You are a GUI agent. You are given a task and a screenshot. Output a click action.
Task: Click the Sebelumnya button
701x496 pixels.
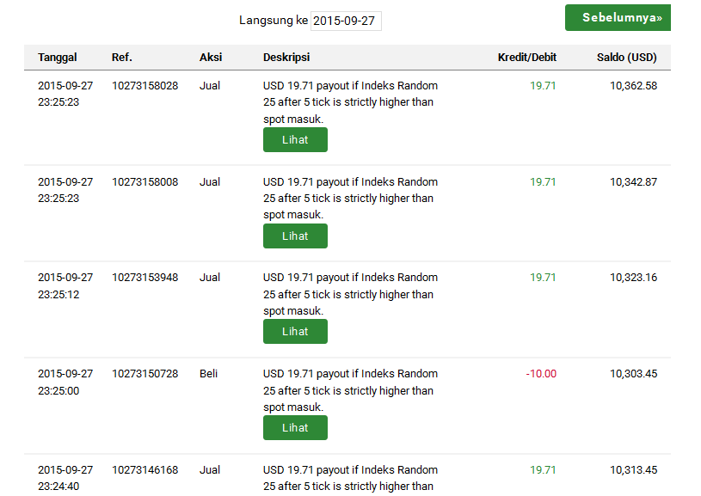coord(618,18)
